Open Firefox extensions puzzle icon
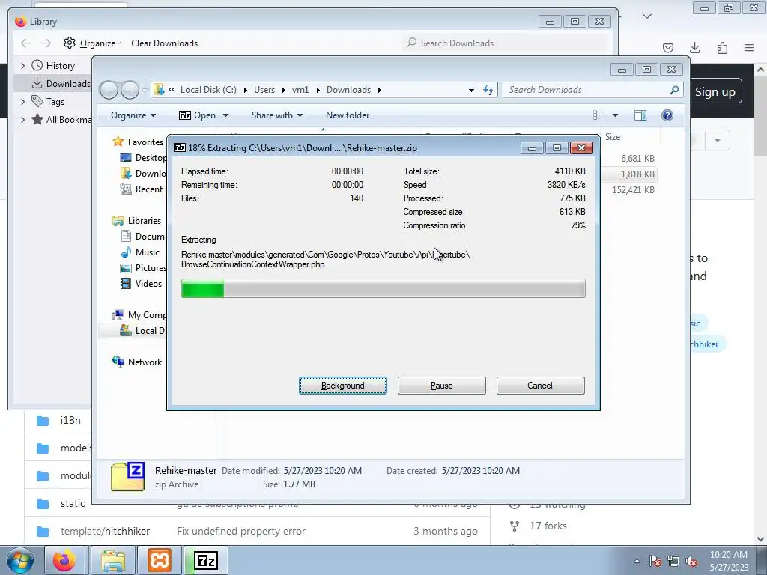Screen dimensions: 767x575 (x=722, y=48)
